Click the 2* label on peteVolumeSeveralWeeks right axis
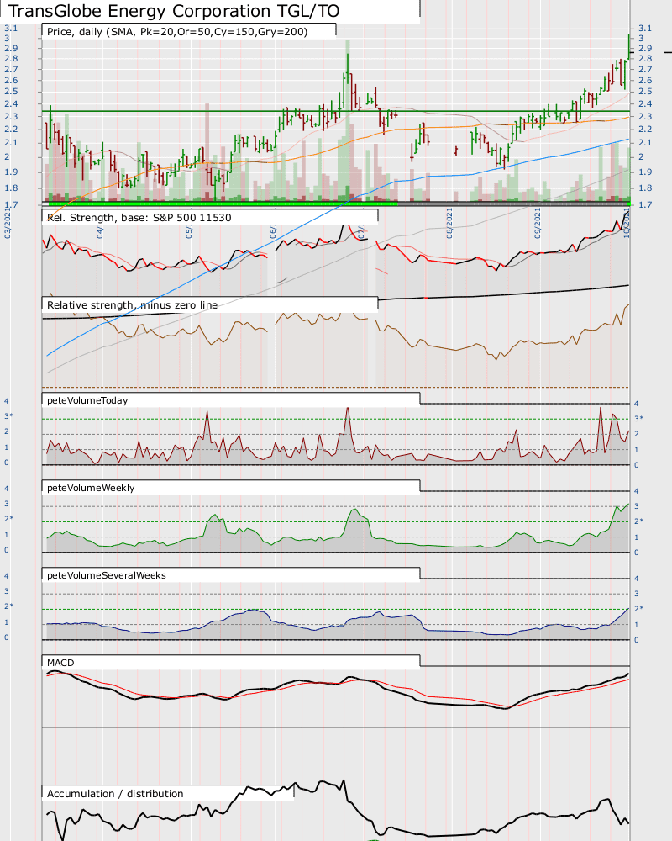The image size is (672, 841). point(639,609)
